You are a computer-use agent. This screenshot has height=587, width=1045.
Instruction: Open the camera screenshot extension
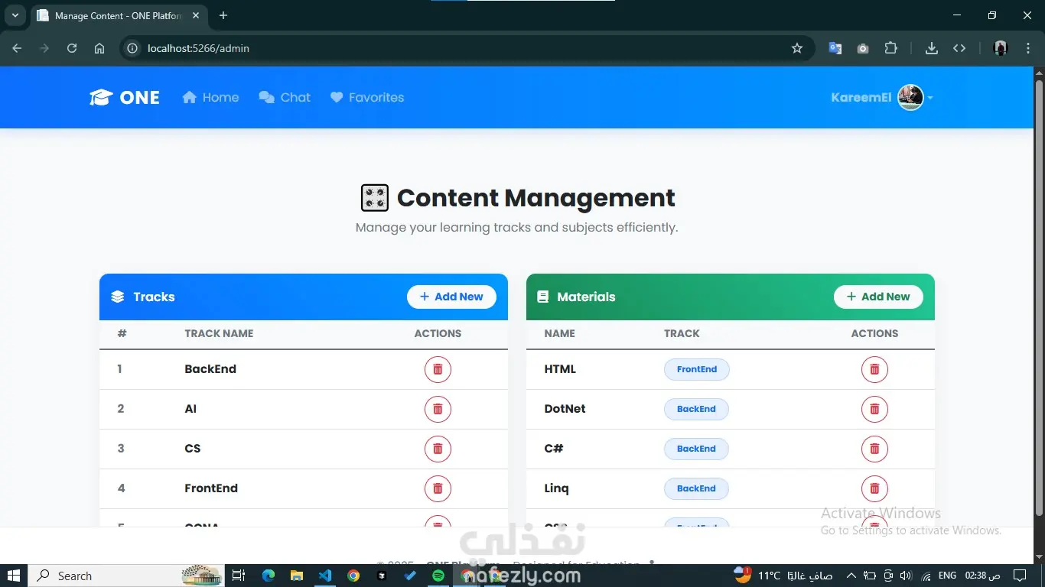863,48
